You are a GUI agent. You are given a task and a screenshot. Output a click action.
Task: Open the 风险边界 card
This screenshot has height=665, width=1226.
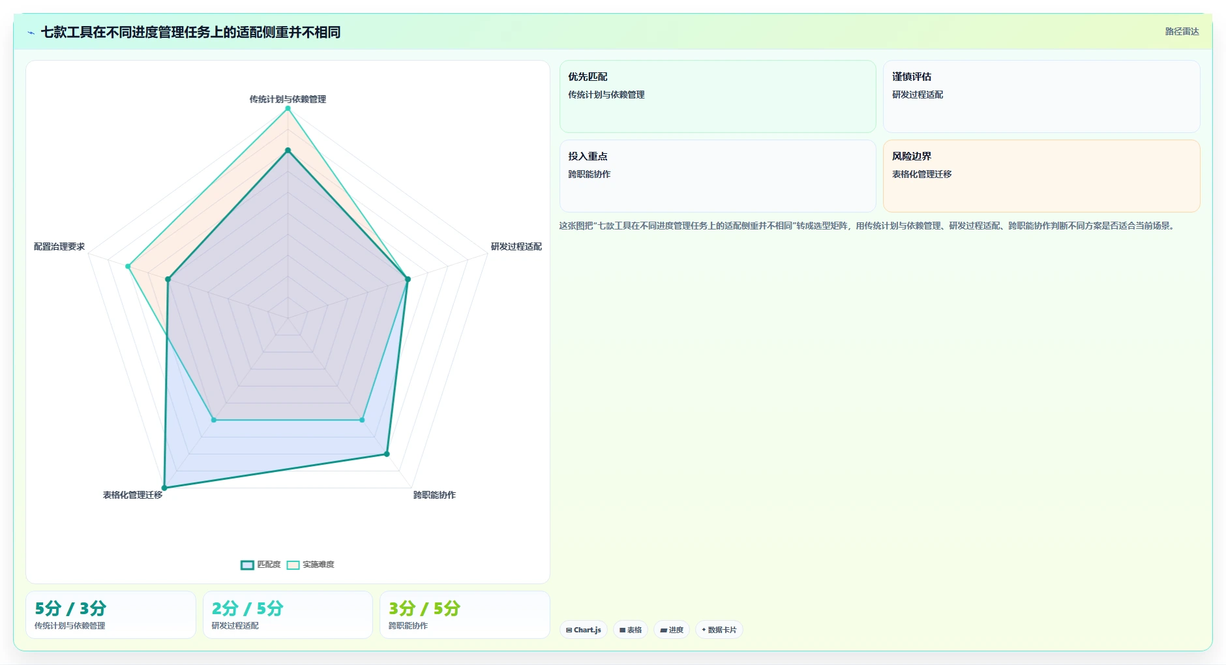1041,176
